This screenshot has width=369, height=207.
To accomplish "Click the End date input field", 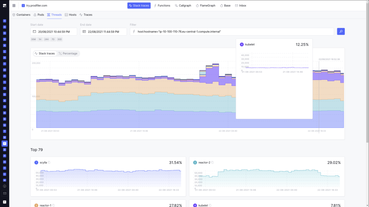I will point(103,32).
